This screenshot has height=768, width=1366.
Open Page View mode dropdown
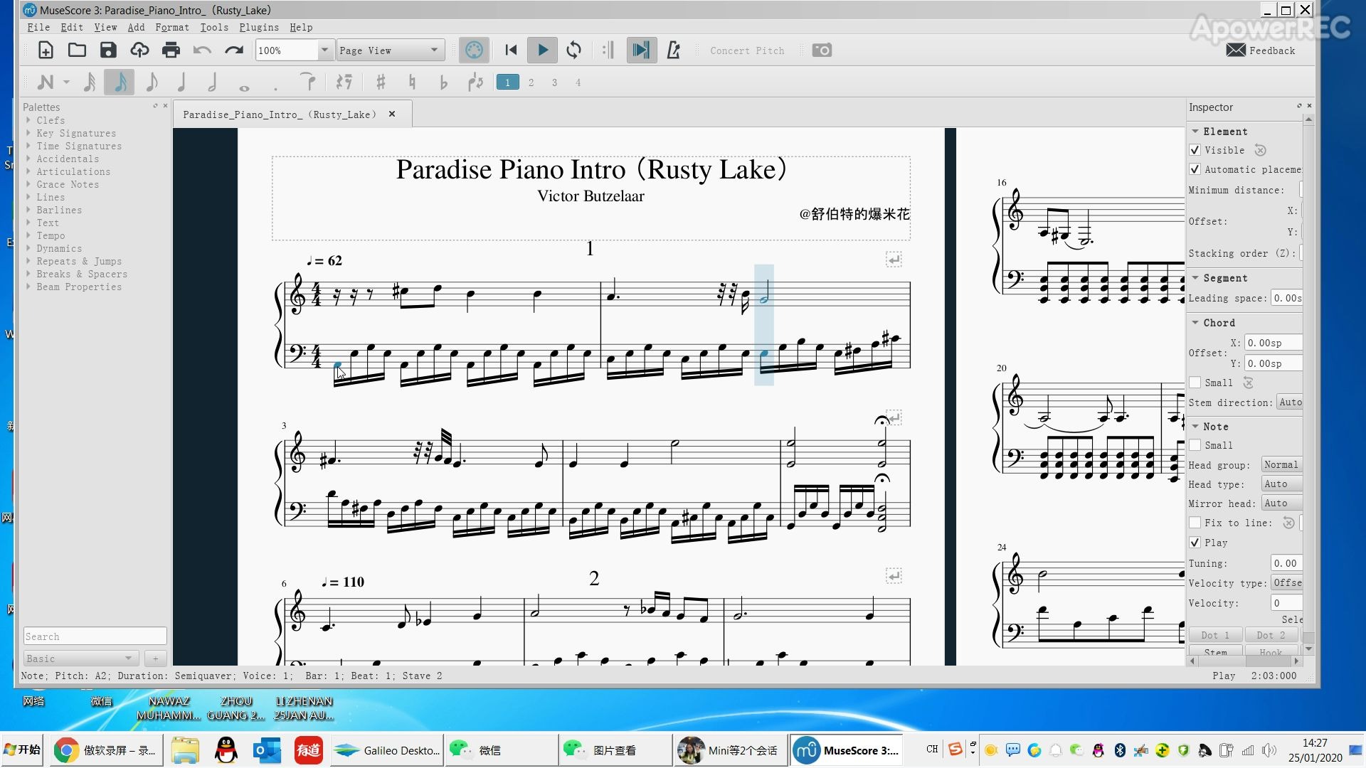click(391, 50)
